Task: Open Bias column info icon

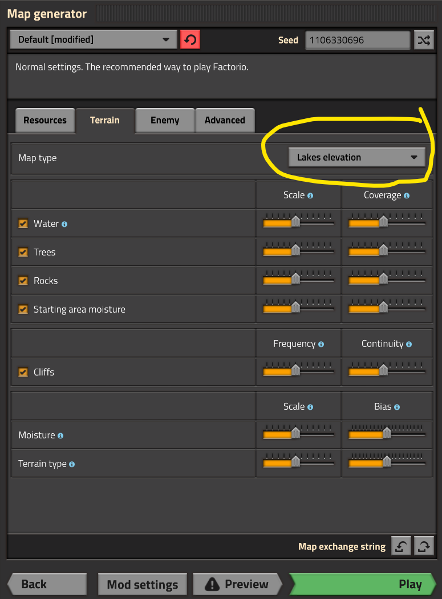Action: pyautogui.click(x=397, y=407)
